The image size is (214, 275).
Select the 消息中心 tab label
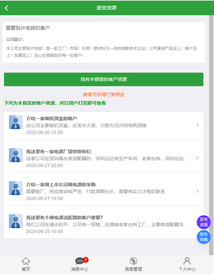coord(80,269)
